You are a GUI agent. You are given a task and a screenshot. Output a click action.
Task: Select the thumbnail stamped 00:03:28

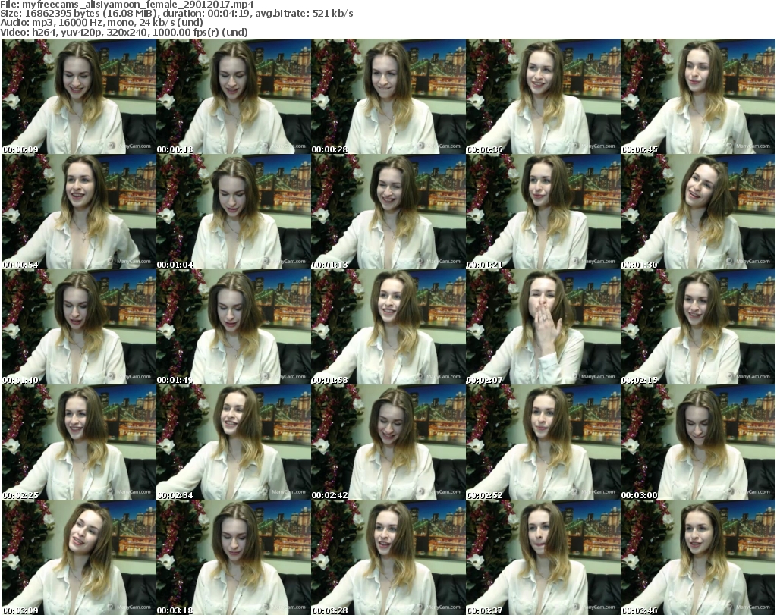tap(388, 557)
